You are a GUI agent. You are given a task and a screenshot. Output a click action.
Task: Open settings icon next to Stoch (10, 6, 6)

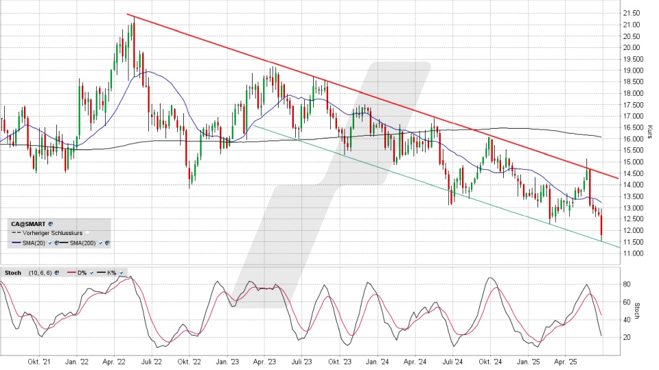coord(57,273)
